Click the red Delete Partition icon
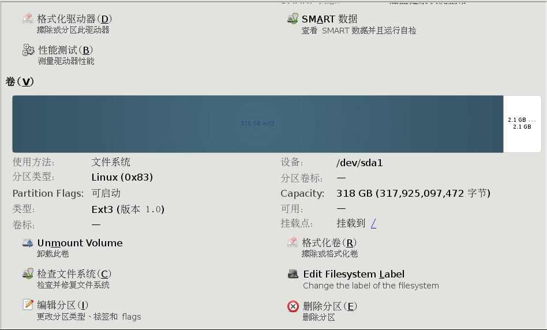The width and height of the screenshot is (547, 330). point(293,306)
